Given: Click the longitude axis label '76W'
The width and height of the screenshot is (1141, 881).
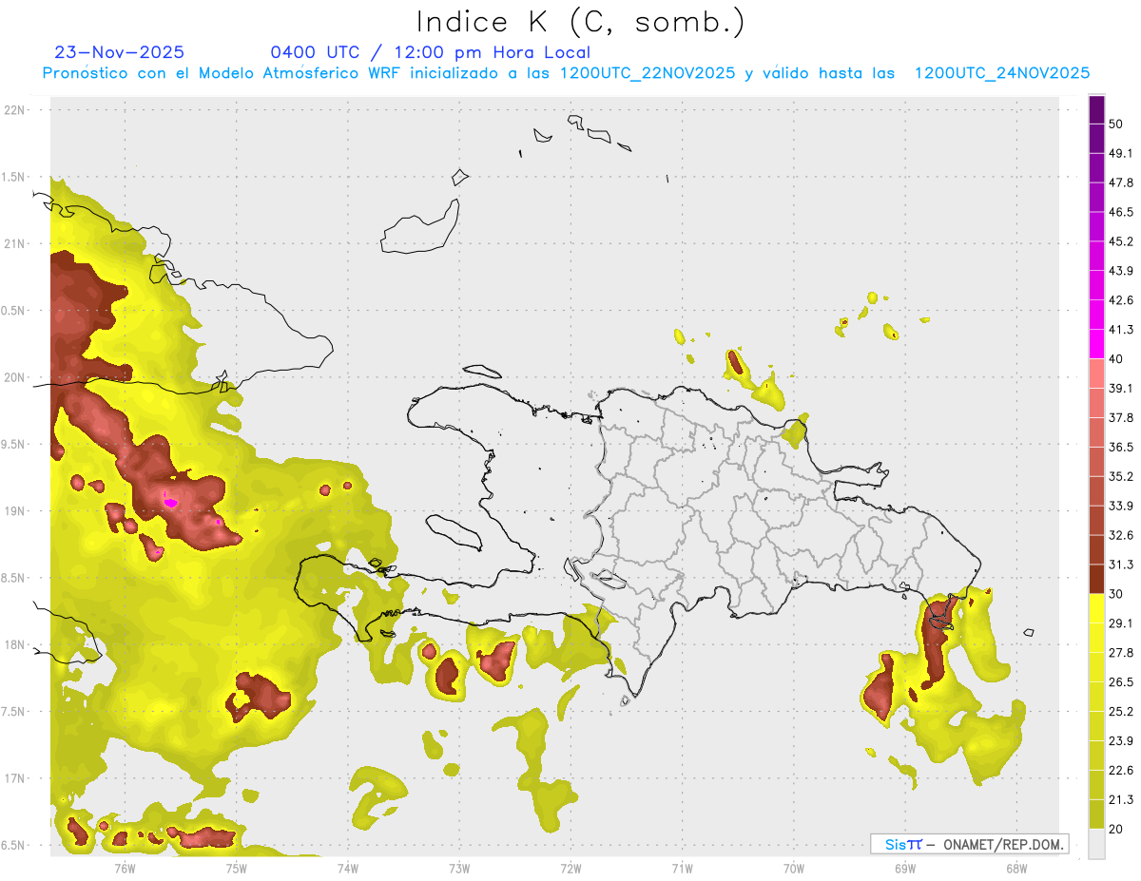Looking at the screenshot, I should click(x=125, y=868).
